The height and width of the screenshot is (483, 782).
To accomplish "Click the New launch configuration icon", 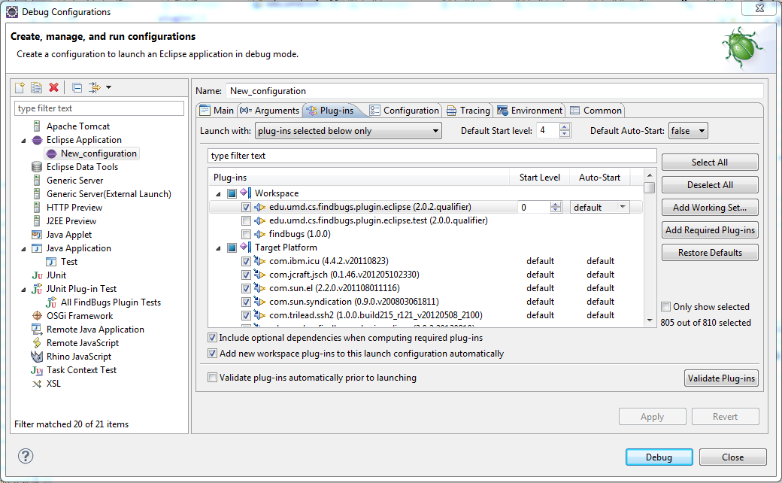I will (x=20, y=88).
